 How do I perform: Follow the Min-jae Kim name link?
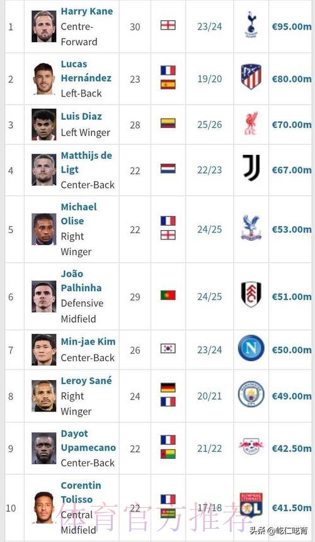tap(88, 342)
